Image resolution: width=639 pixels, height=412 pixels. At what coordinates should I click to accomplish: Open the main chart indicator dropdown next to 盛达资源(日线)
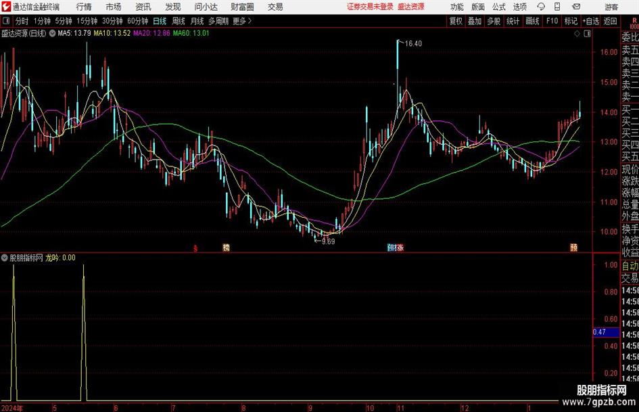52,33
